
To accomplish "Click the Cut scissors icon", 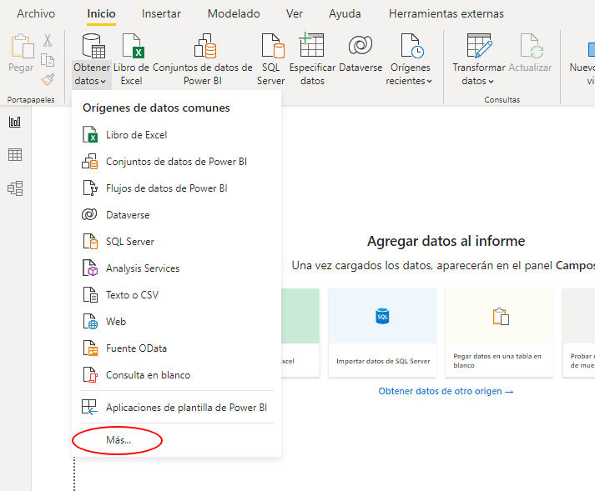I will click(x=48, y=40).
